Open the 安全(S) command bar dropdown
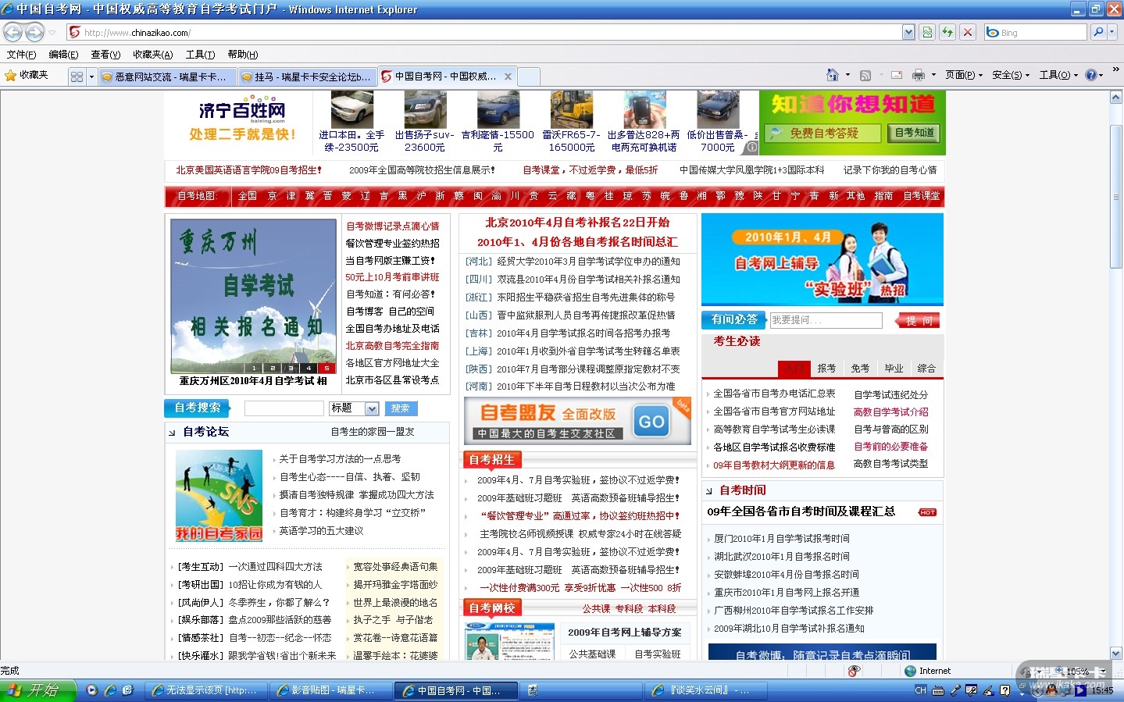This screenshot has height=702, width=1124. coord(1011,75)
